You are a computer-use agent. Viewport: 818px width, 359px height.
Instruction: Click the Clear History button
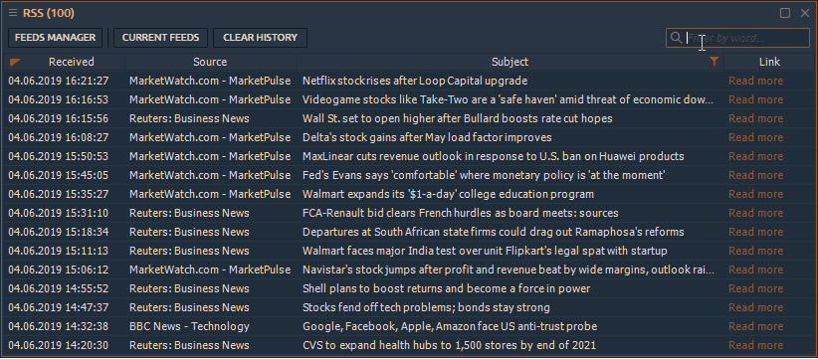pos(261,38)
